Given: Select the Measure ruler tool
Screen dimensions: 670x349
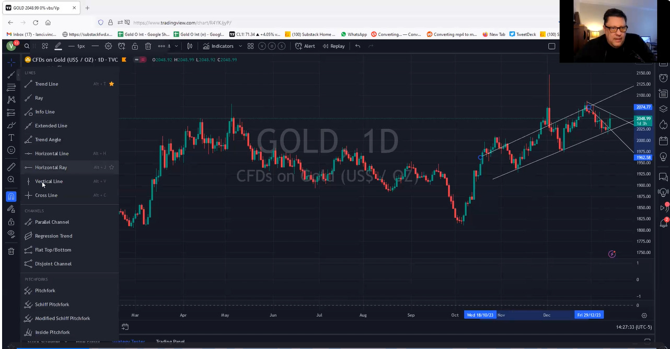Looking at the screenshot, I should pos(11,167).
